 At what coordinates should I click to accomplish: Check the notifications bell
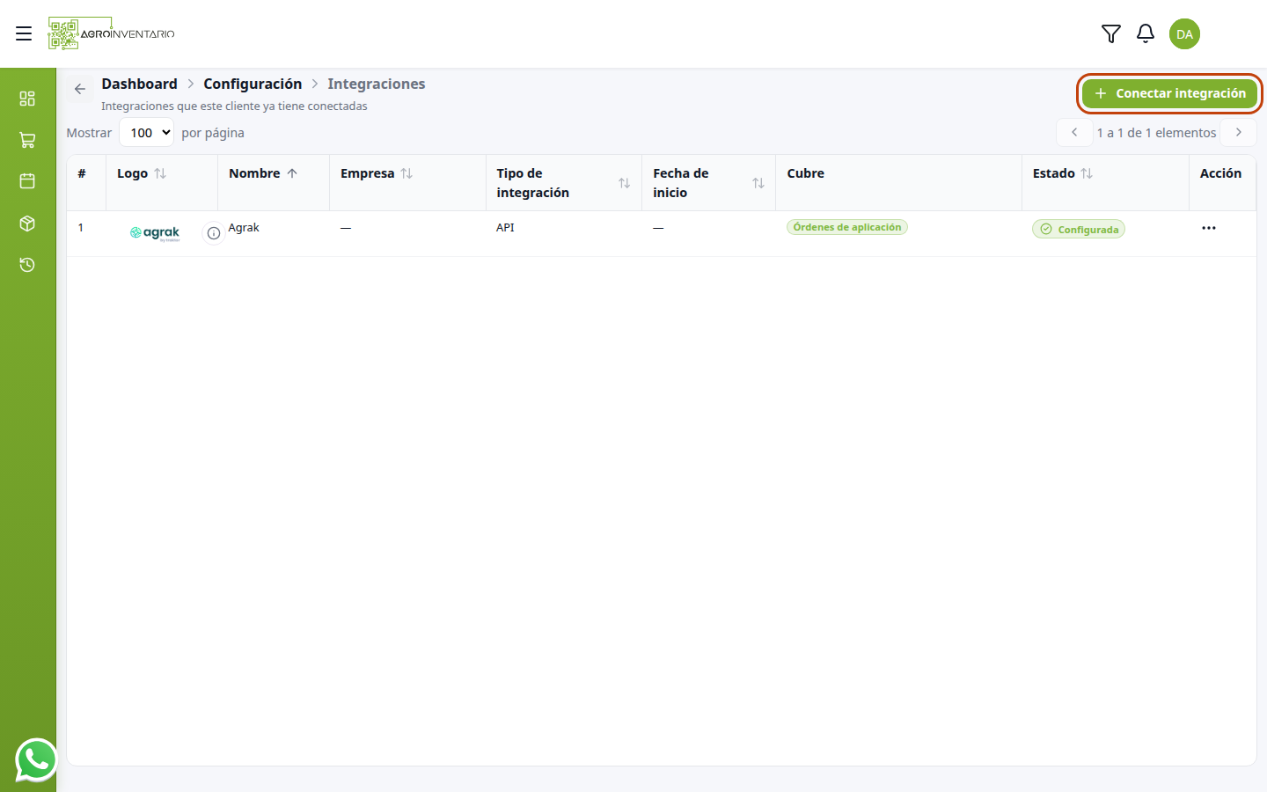pos(1146,33)
